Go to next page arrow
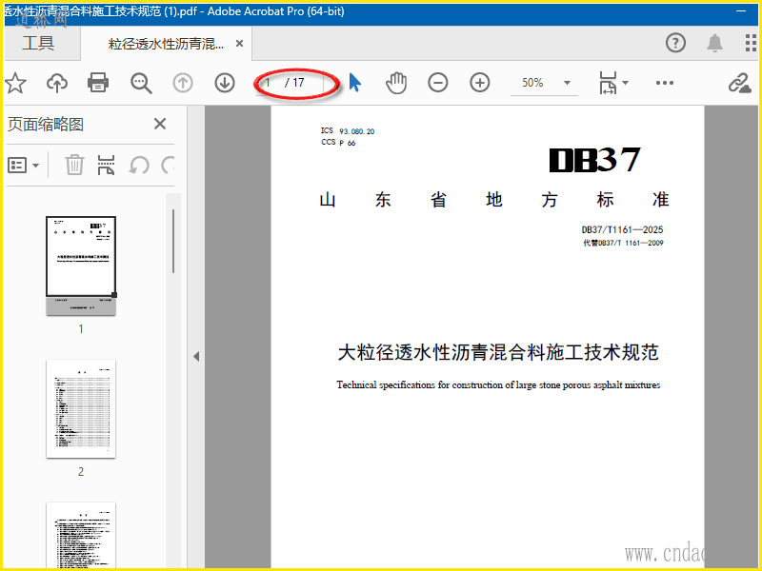This screenshot has height=571, width=762. [225, 83]
